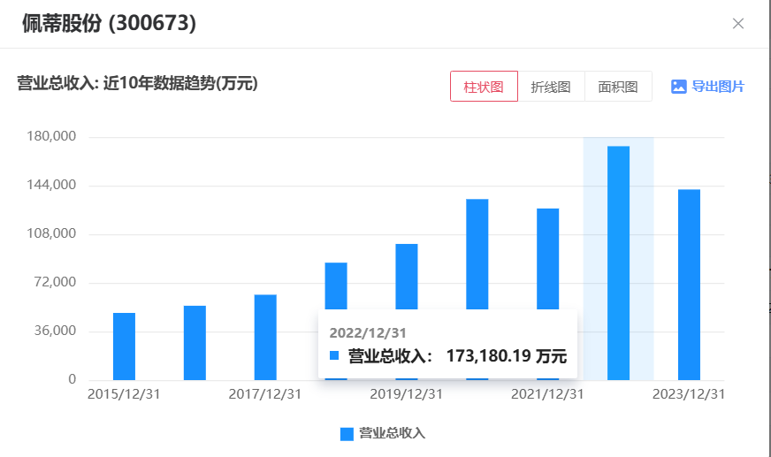Toggle the 营业总收入 legend label
The height and width of the screenshot is (457, 771).
tap(392, 434)
